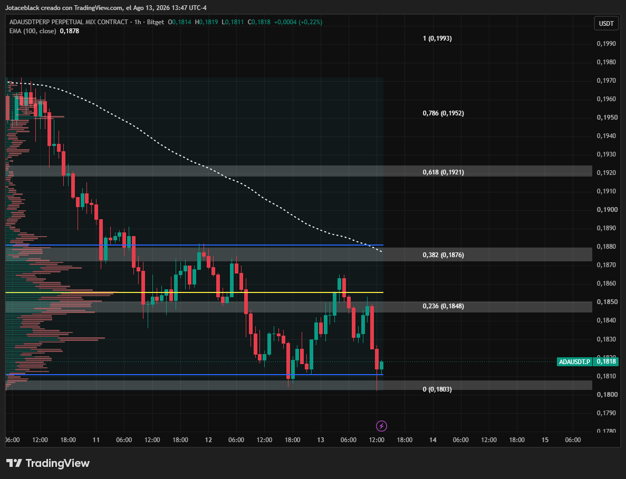Image resolution: width=626 pixels, height=479 pixels.
Task: Click the ADAUSDTPERP PERPETUAL MIX CONTRACT symbol title
Action: point(69,22)
